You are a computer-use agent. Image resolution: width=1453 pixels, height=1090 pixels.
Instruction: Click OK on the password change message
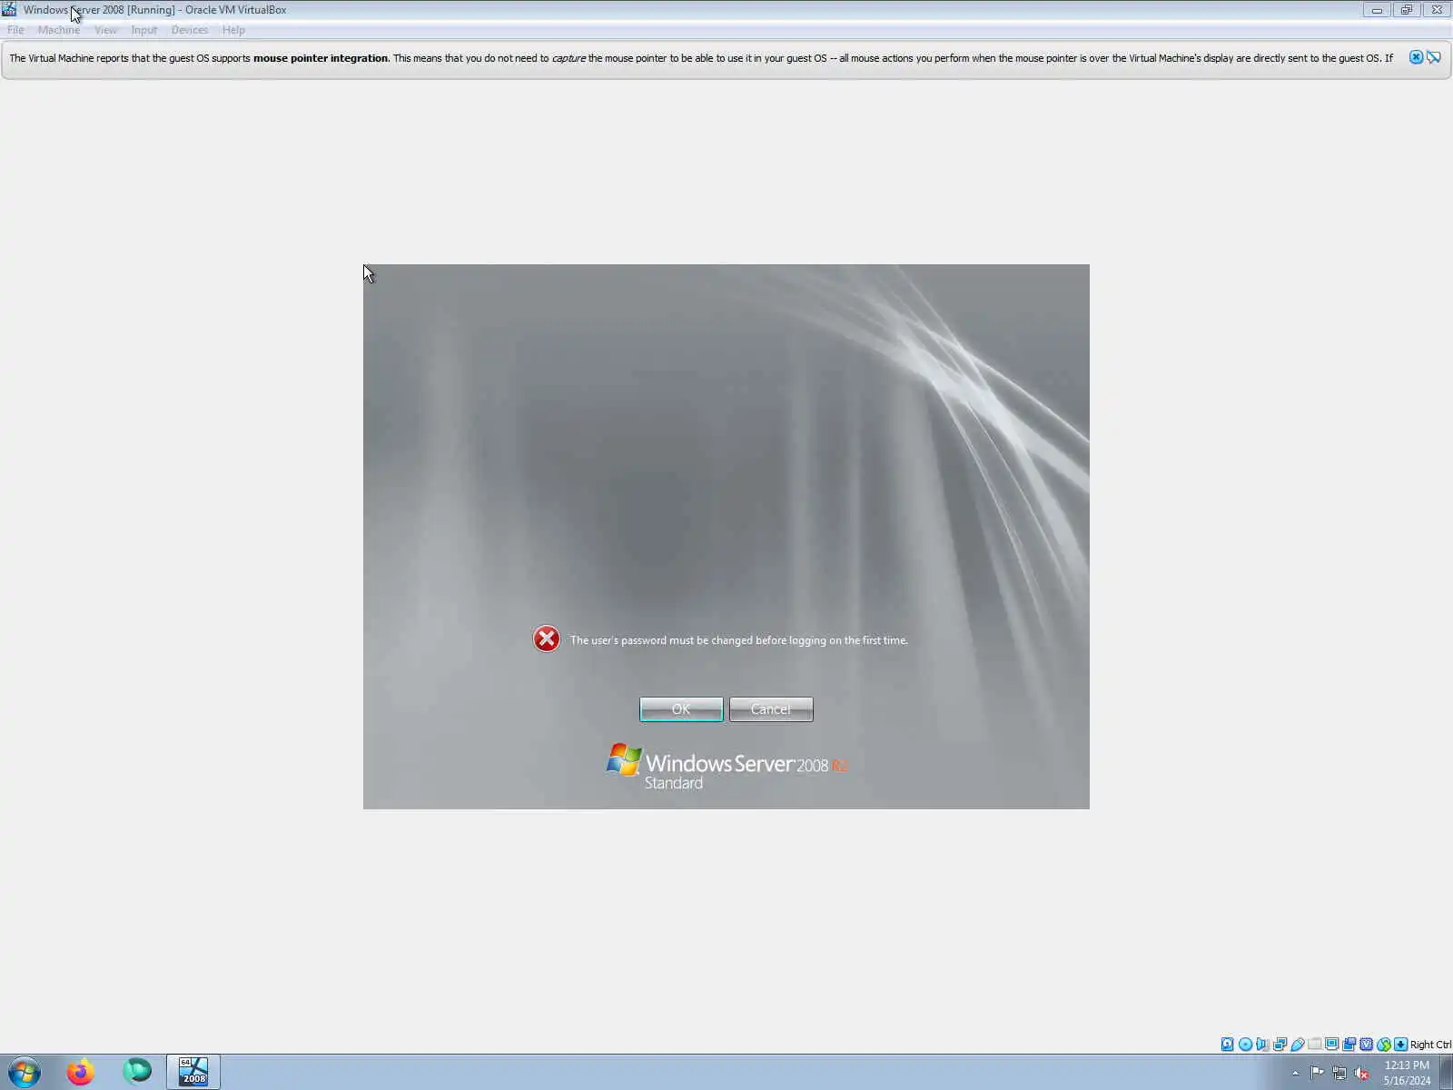681,709
